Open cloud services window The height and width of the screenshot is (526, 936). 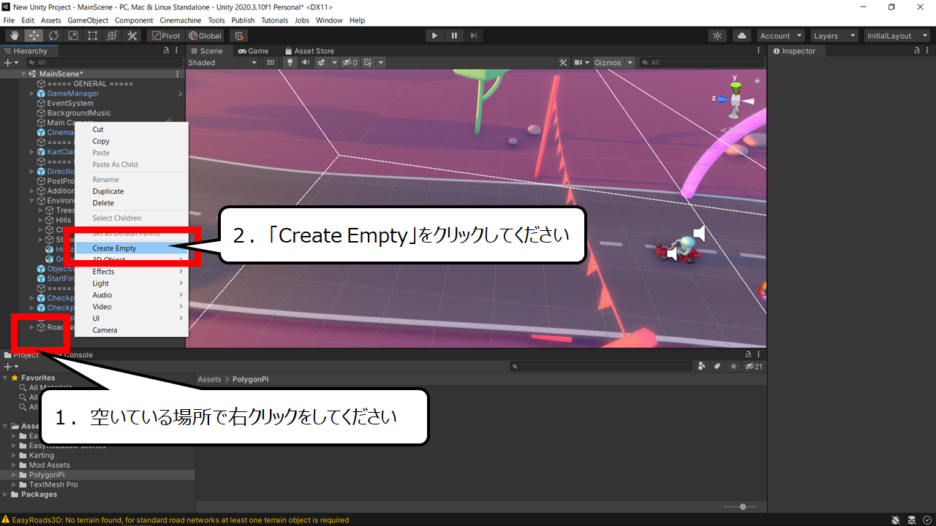coord(742,35)
